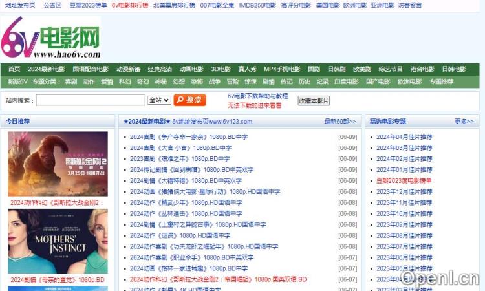485x291 pixels.
Task: Open the red 无法下载的进来看看 link
Action: 255,105
